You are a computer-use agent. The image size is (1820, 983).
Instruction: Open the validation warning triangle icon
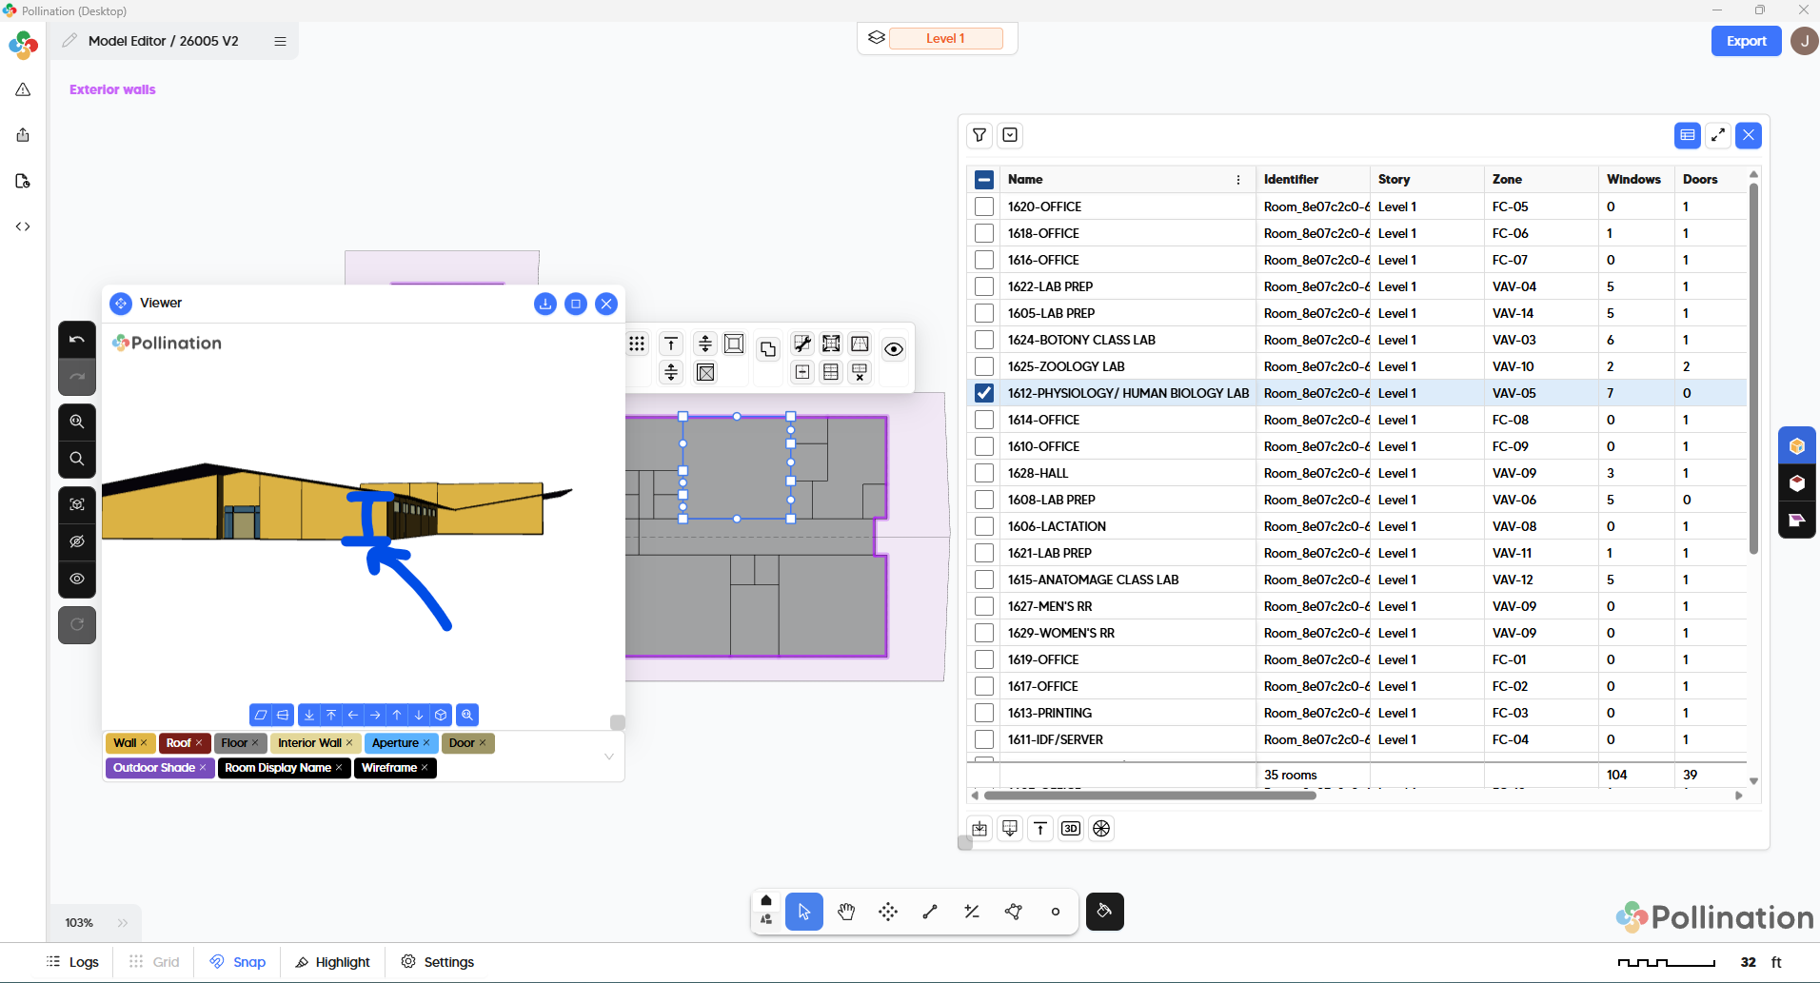[x=23, y=89]
